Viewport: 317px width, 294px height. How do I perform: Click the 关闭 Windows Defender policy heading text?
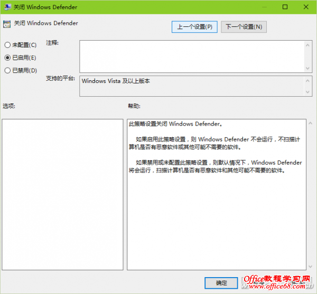click(46, 23)
